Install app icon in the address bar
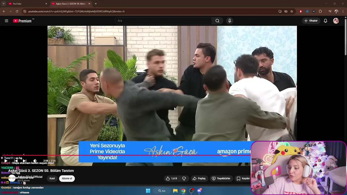The width and height of the screenshot is (347, 195). (x=280, y=11)
